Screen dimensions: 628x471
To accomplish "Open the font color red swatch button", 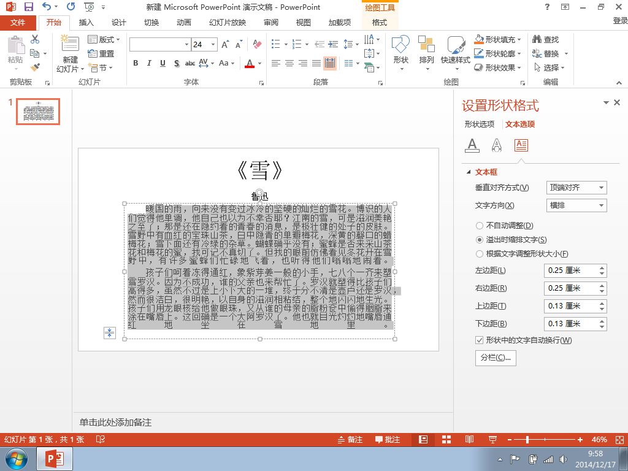I will click(250, 63).
